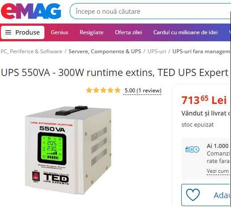This screenshot has height=207, width=231.
Task: Click the product title heading
Action: click(x=115, y=72)
